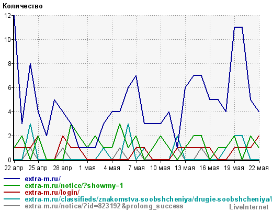This screenshot has height=212, width=272.
Task: Click the 1 мая date label
Action: (87, 168)
